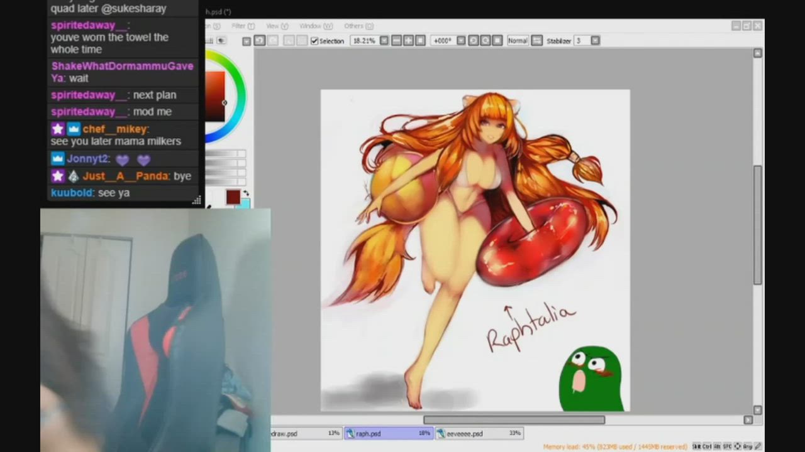Image resolution: width=805 pixels, height=452 pixels.
Task: Click the pen pressure icon in status bar
Action: [758, 446]
